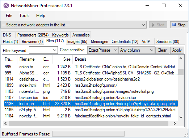
Task: Click the horizontal scroll right arrow
Action: (x=175, y=123)
